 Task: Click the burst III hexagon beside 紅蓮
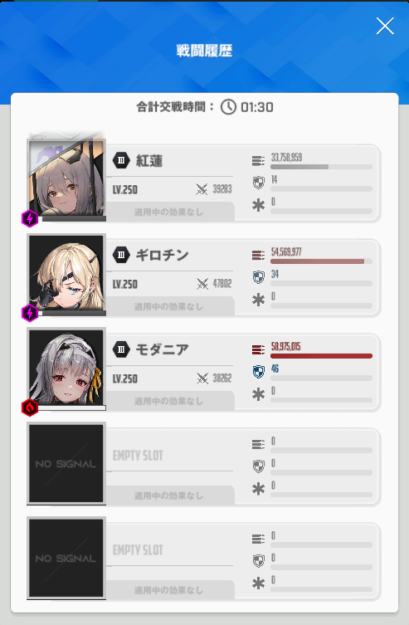[121, 160]
